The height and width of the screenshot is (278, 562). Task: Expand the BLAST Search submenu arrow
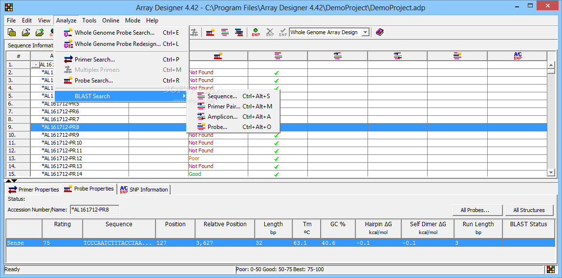185,96
